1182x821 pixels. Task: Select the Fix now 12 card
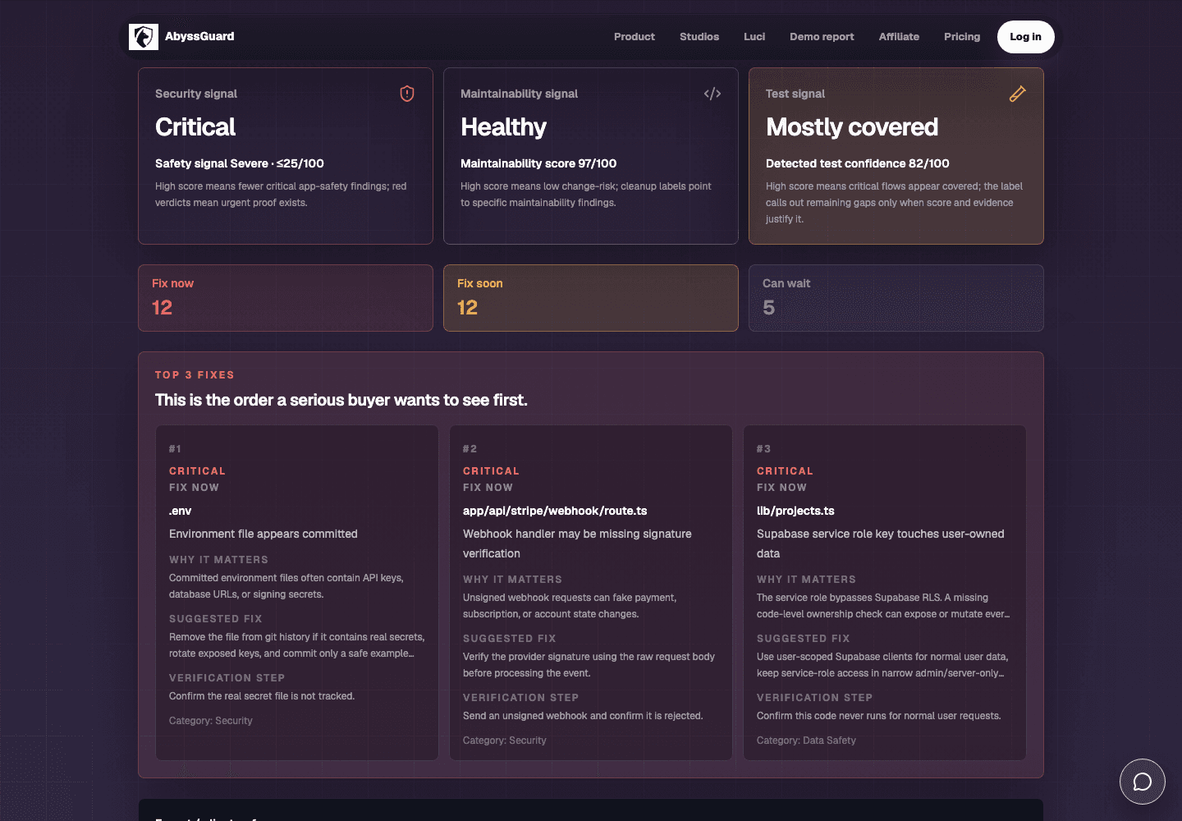pos(286,298)
